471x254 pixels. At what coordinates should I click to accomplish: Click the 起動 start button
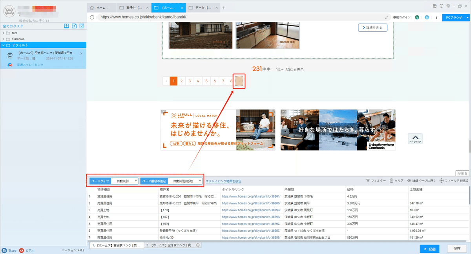pos(429,249)
